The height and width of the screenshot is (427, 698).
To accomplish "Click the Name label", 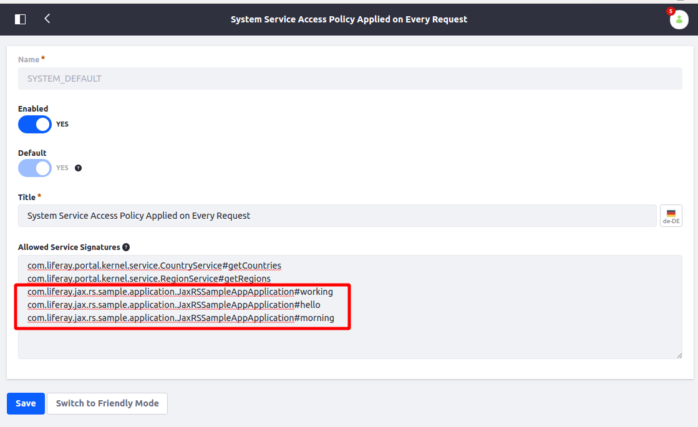I will tap(29, 60).
